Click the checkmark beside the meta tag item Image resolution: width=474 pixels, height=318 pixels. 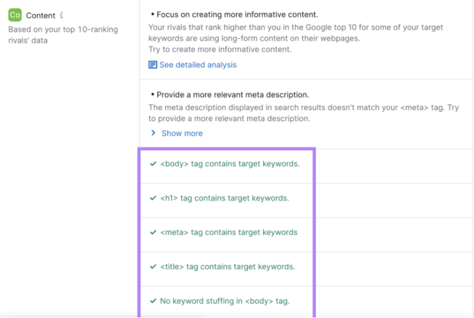153,232
